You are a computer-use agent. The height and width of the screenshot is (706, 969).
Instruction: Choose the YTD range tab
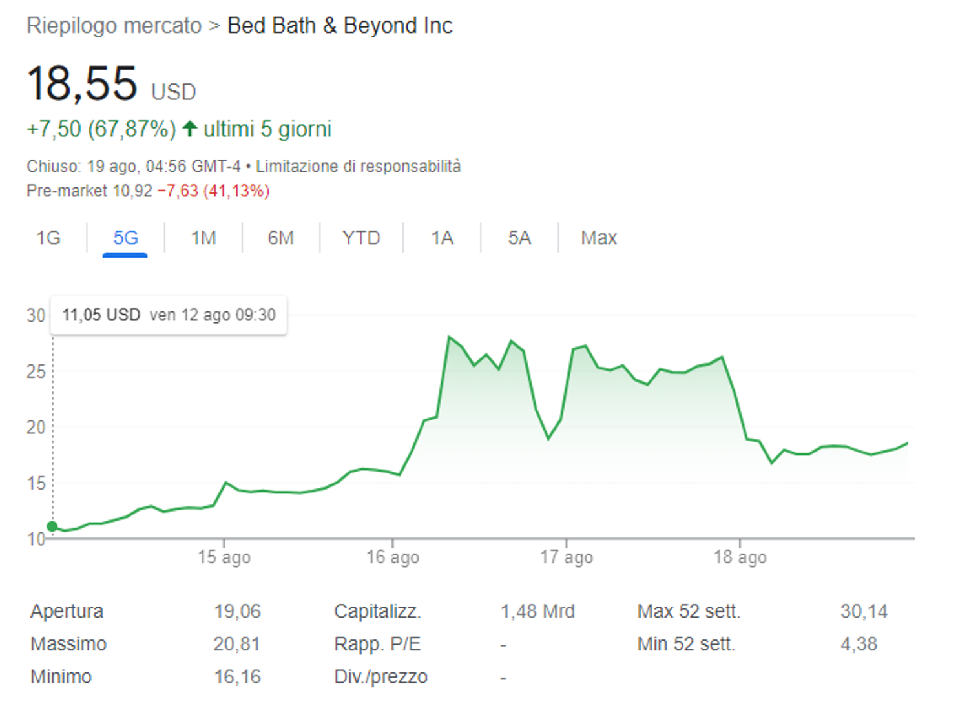click(x=361, y=238)
